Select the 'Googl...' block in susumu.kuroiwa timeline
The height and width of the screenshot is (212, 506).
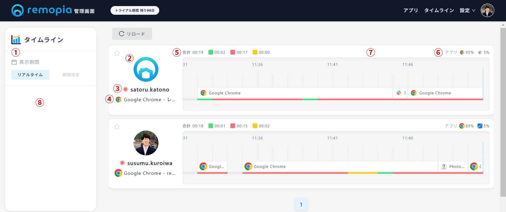point(212,166)
